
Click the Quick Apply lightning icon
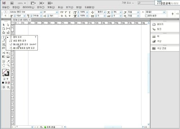tap(172, 14)
